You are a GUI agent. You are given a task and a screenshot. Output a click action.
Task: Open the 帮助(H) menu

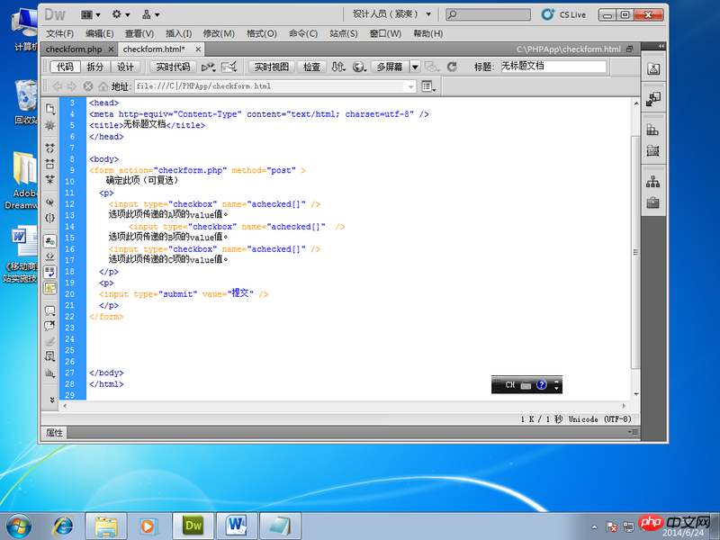(428, 33)
